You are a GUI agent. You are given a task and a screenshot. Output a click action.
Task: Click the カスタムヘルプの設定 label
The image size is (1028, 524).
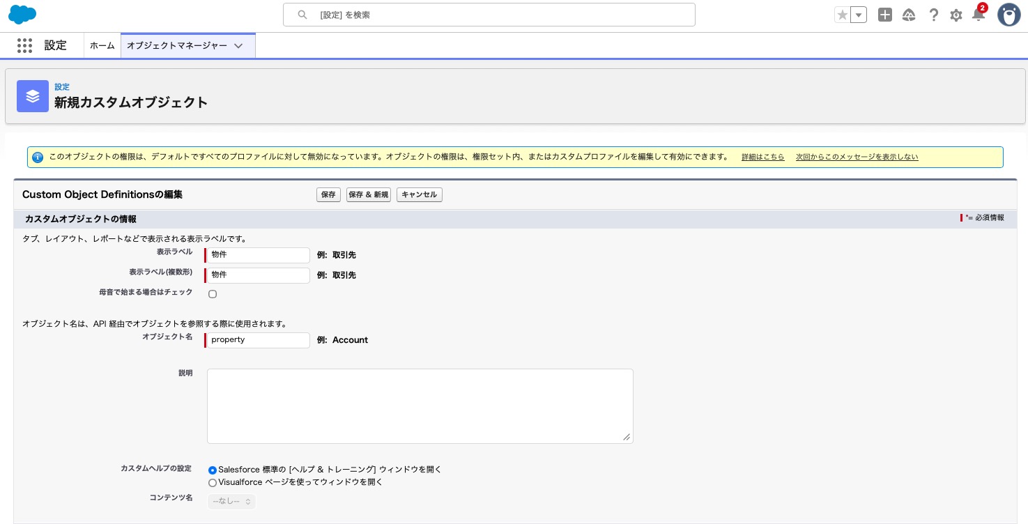155,469
